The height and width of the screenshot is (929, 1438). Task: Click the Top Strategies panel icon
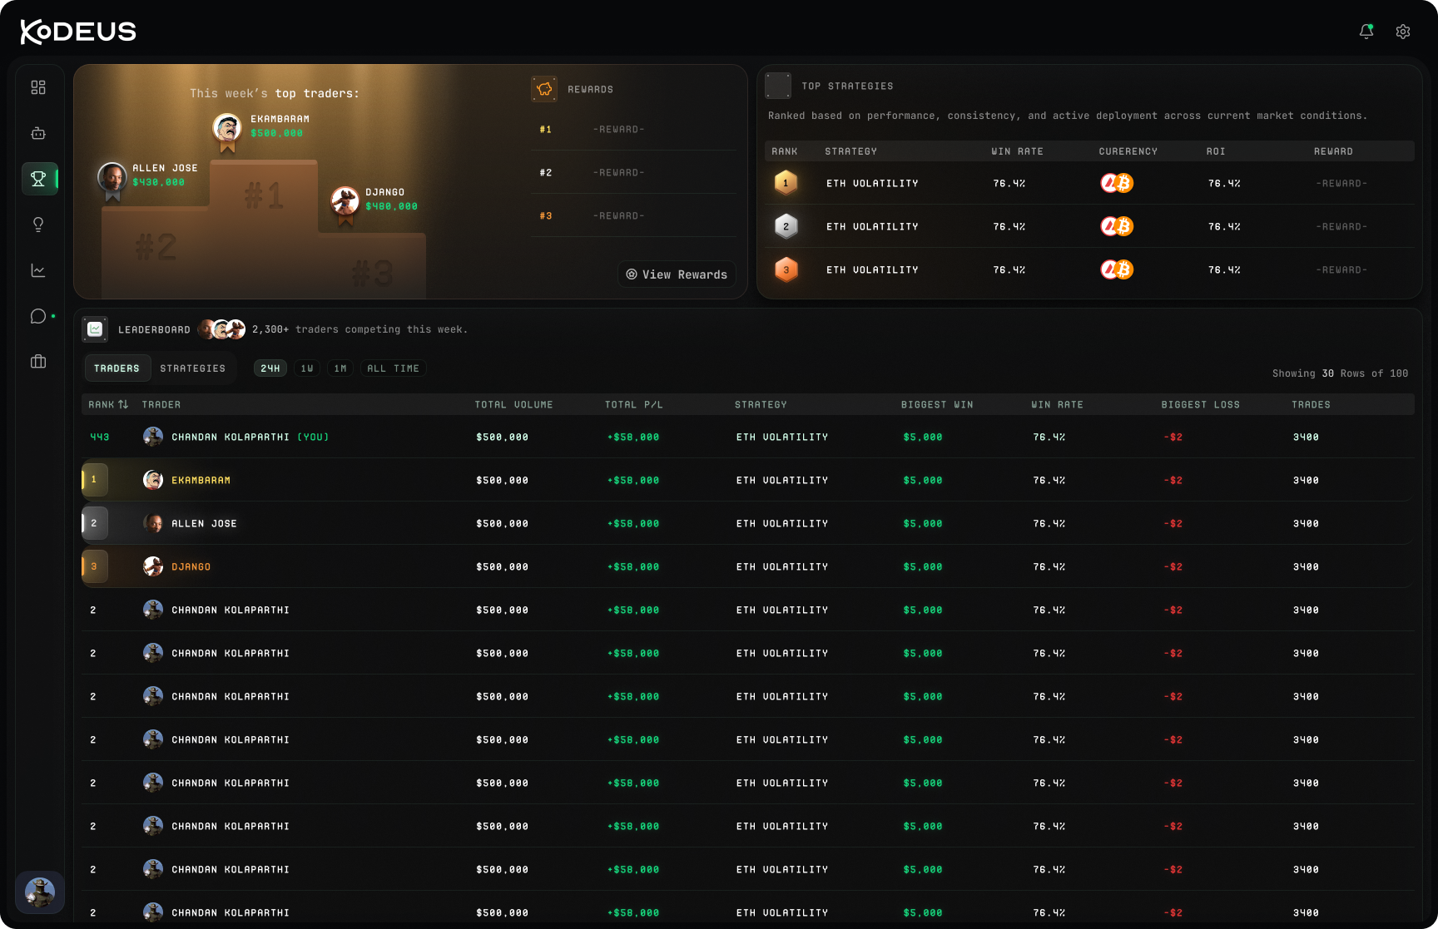(778, 86)
